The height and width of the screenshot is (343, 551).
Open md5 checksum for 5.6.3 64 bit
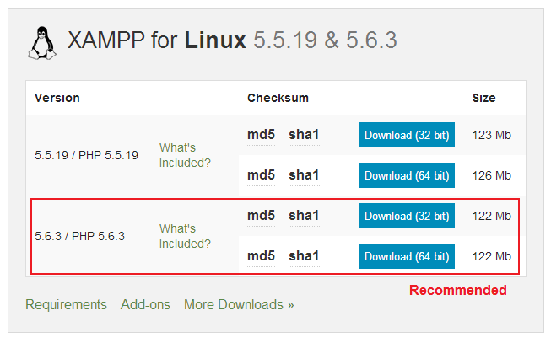coord(261,256)
